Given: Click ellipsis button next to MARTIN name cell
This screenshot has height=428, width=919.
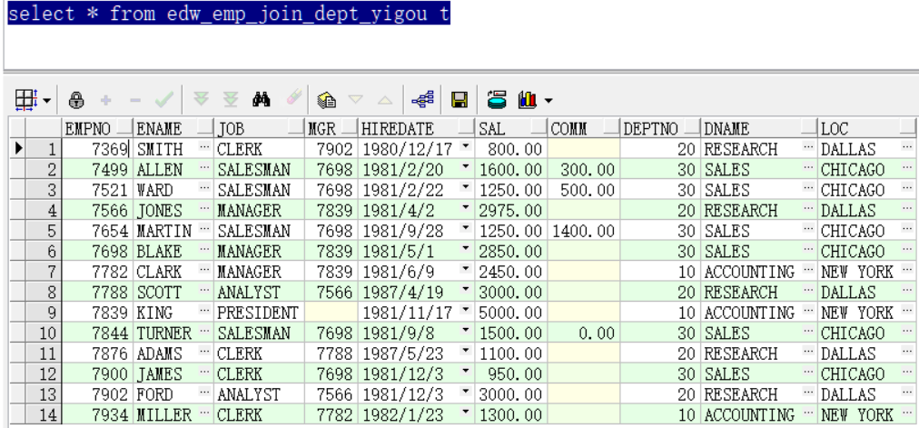Looking at the screenshot, I should click(x=204, y=228).
